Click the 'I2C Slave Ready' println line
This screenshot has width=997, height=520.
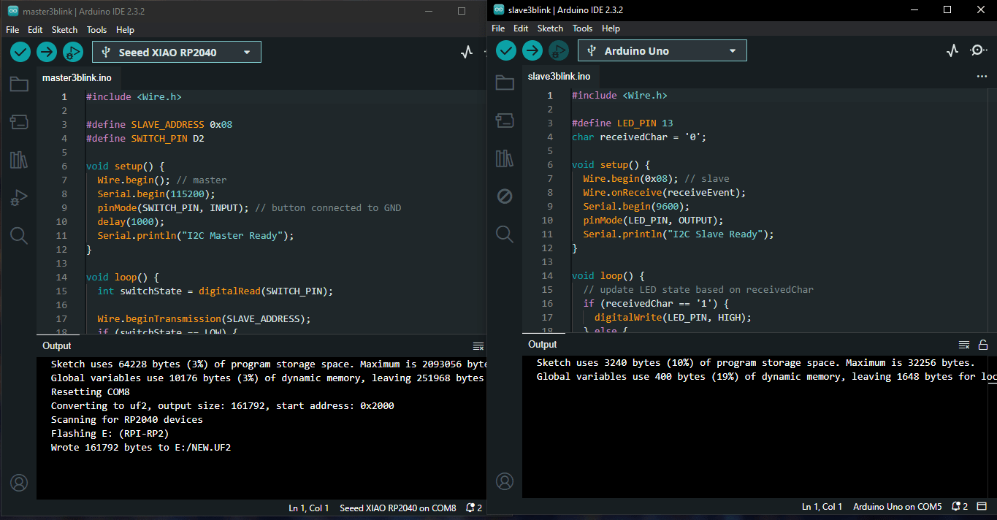click(679, 234)
